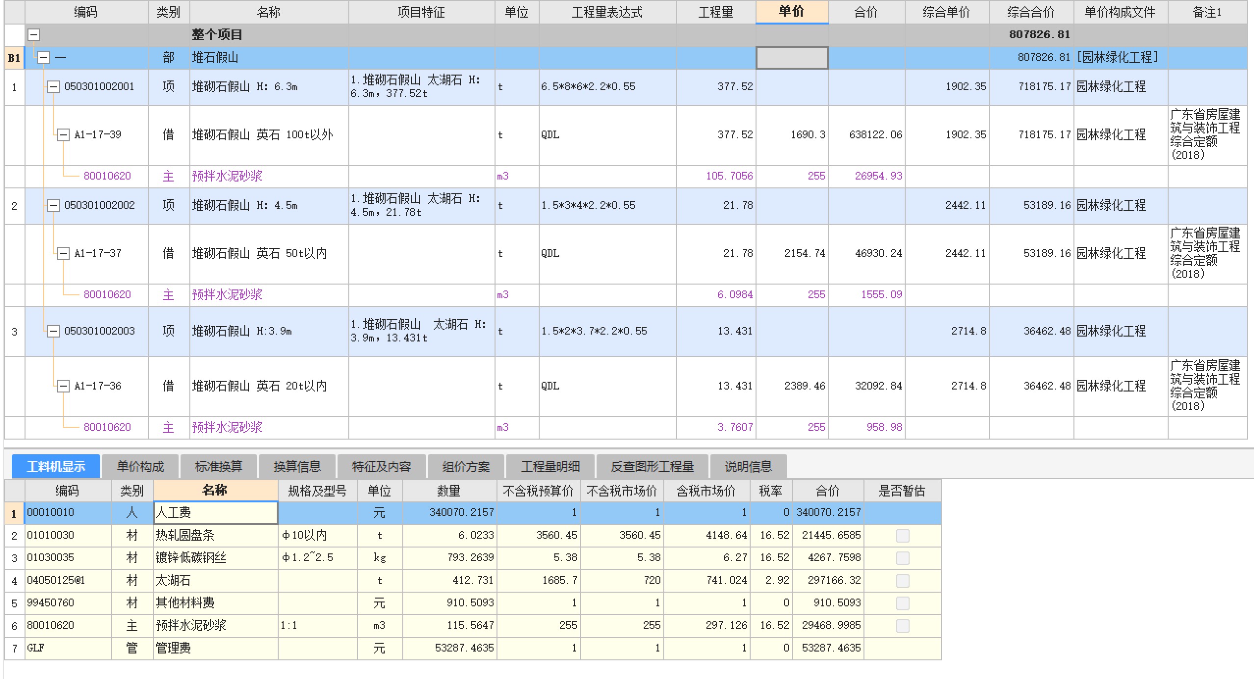Viewport: 1254px width, 679px height.
Task: Open the 标准换算 tab
Action: coord(219,467)
